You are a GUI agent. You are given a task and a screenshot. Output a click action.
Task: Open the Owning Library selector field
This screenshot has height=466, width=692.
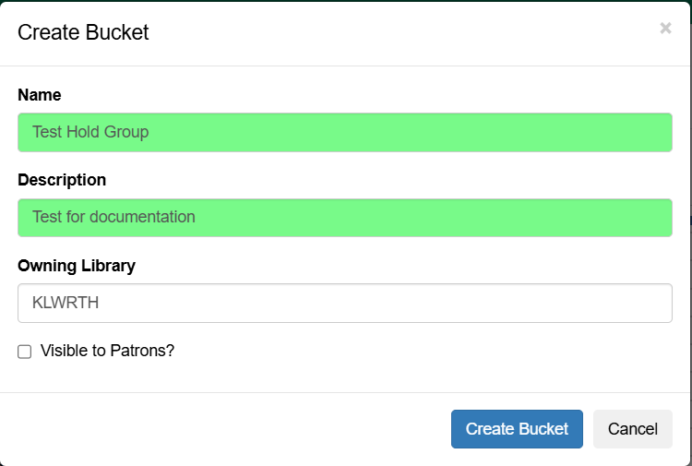(344, 303)
